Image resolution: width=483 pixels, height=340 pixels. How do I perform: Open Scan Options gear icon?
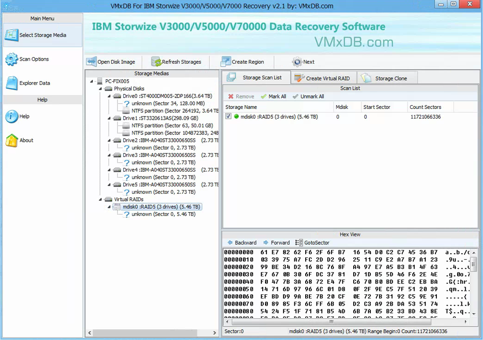[x=12, y=59]
